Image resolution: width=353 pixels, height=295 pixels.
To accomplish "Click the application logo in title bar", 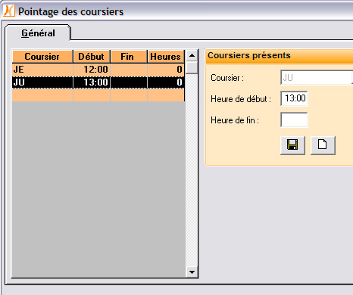I will (9, 11).
